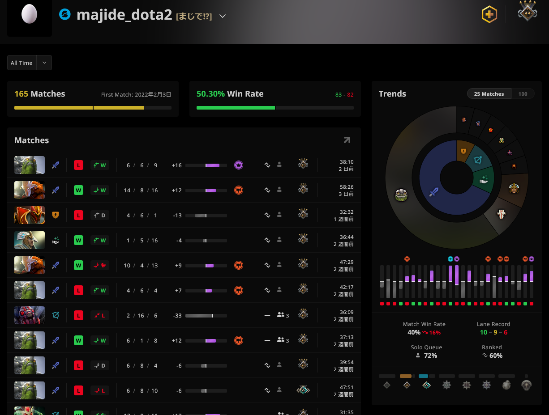The image size is (549, 415).
Task: Click the green Win Rate bar
Action: pos(275,108)
